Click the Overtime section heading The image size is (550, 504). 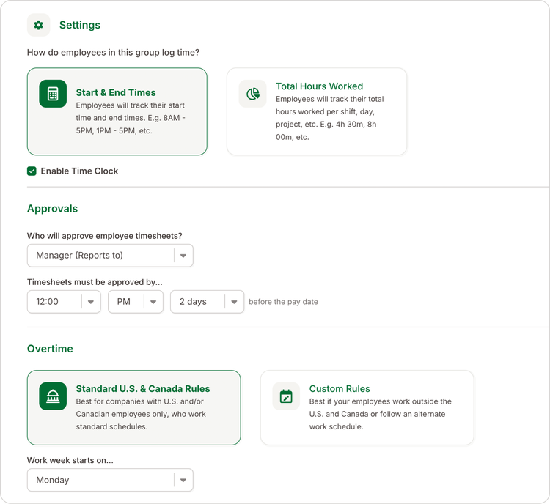50,349
